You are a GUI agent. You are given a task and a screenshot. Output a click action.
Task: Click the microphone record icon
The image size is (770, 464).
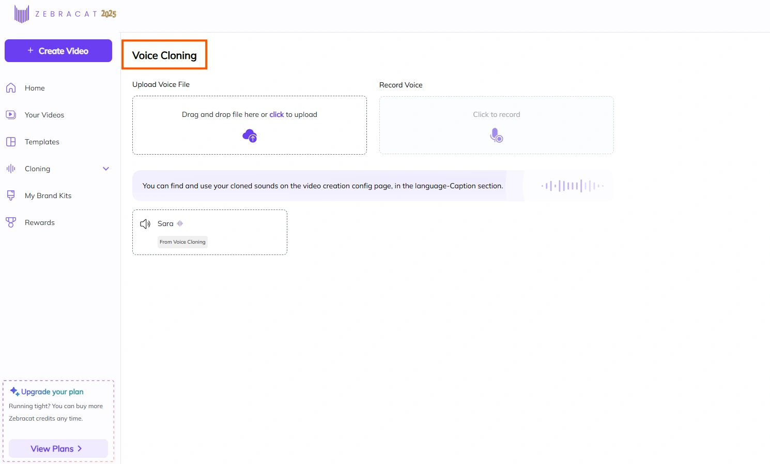point(497,136)
